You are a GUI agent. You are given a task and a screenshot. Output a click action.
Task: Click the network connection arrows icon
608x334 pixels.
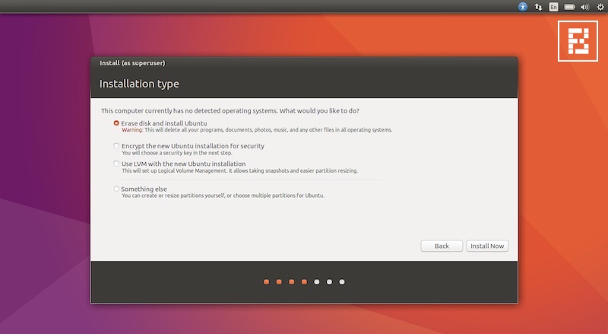[538, 6]
